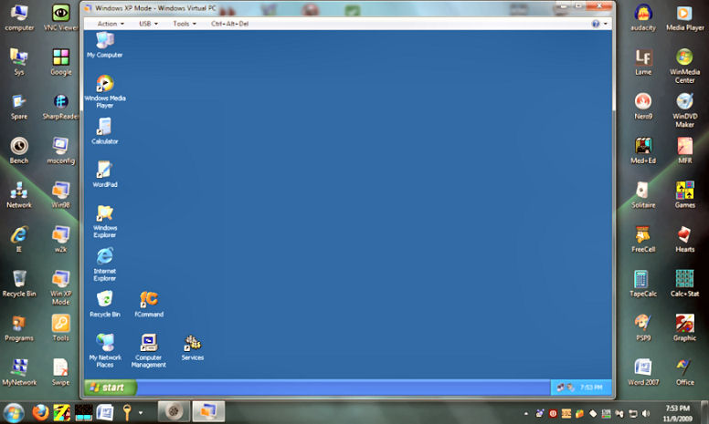Open the Services shortcut icon
This screenshot has width=709, height=424.
pos(192,344)
